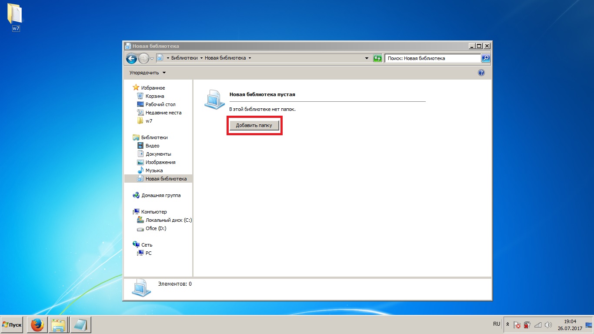Click the magnifier search button
Viewport: 594px width, 334px height.
(x=486, y=58)
